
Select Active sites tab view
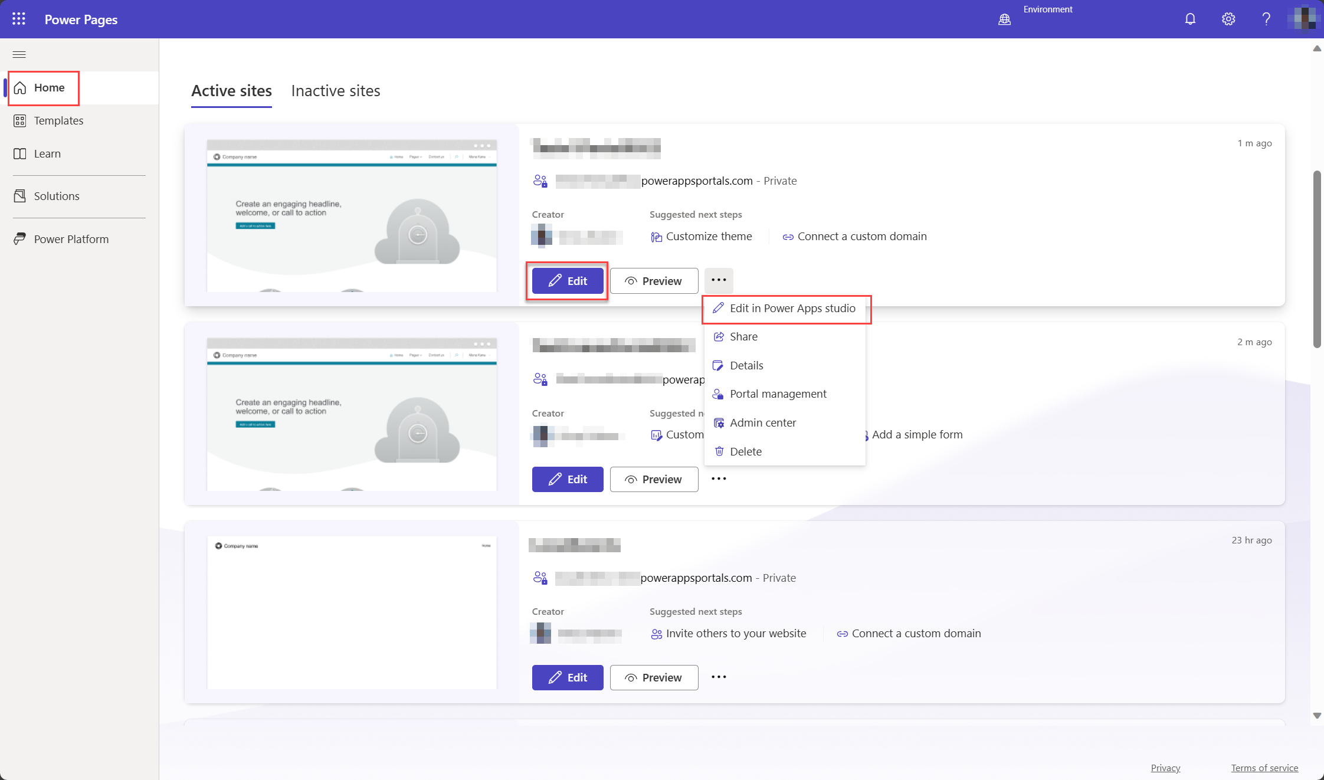tap(231, 90)
